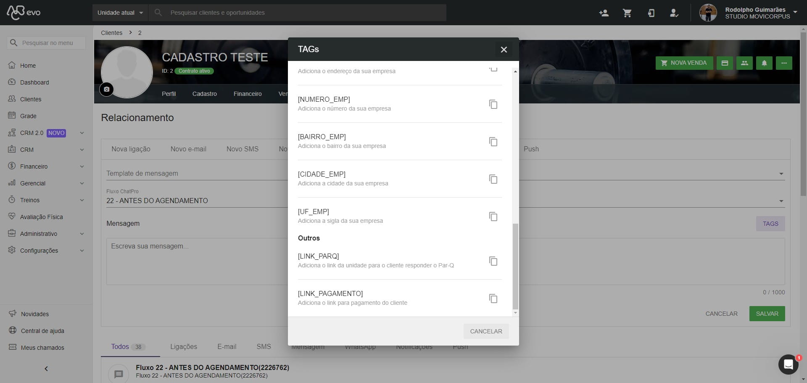The width and height of the screenshot is (807, 383).
Task: Select the Nova ligação tab
Action: pos(131,149)
